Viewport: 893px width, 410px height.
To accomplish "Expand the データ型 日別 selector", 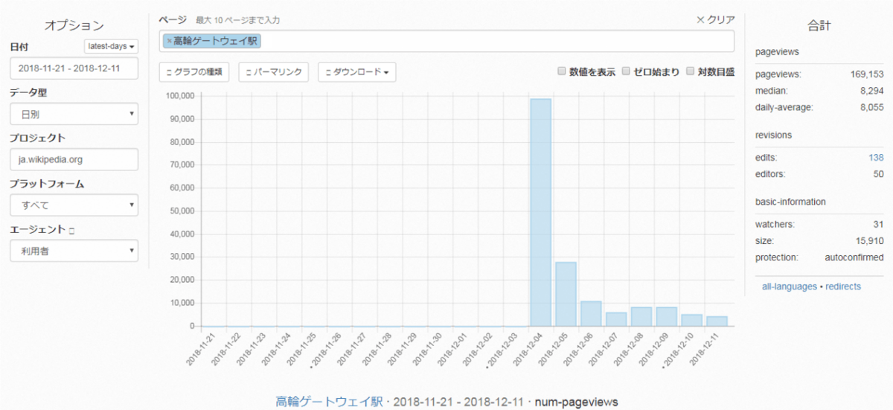I will pyautogui.click(x=74, y=114).
